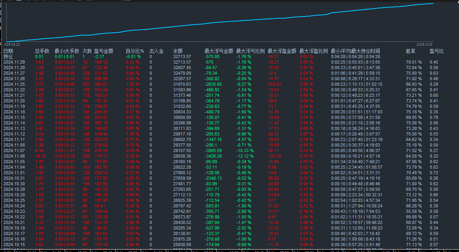
Task: Click the floating loss ratio -8.27 %
Action: pyautogui.click(x=244, y=84)
